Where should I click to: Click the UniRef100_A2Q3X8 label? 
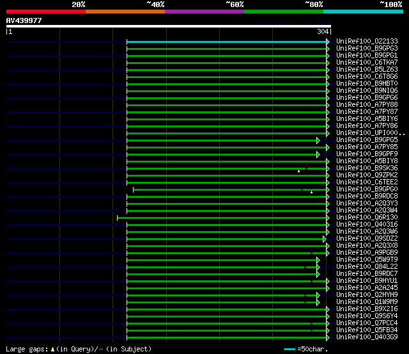pyautogui.click(x=367, y=246)
